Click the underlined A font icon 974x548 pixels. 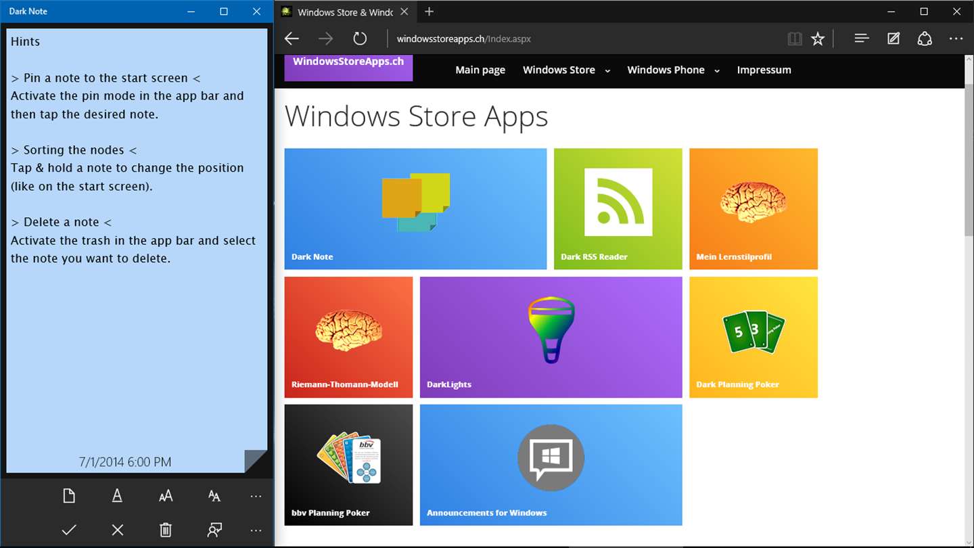pos(117,496)
